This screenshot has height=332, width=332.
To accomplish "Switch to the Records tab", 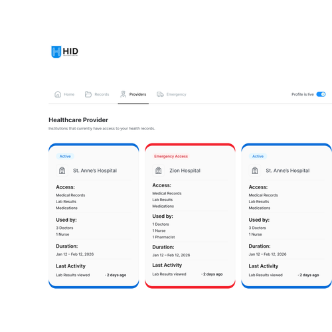I will click(x=97, y=94).
